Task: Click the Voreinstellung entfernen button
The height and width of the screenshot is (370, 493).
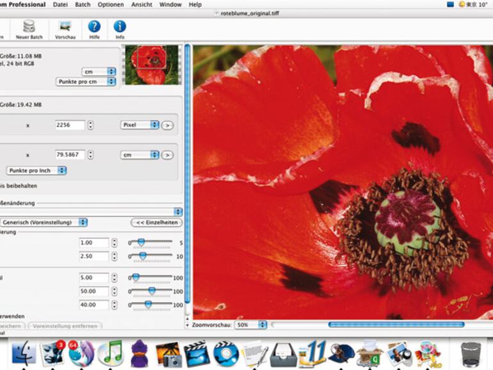Action: (x=65, y=326)
